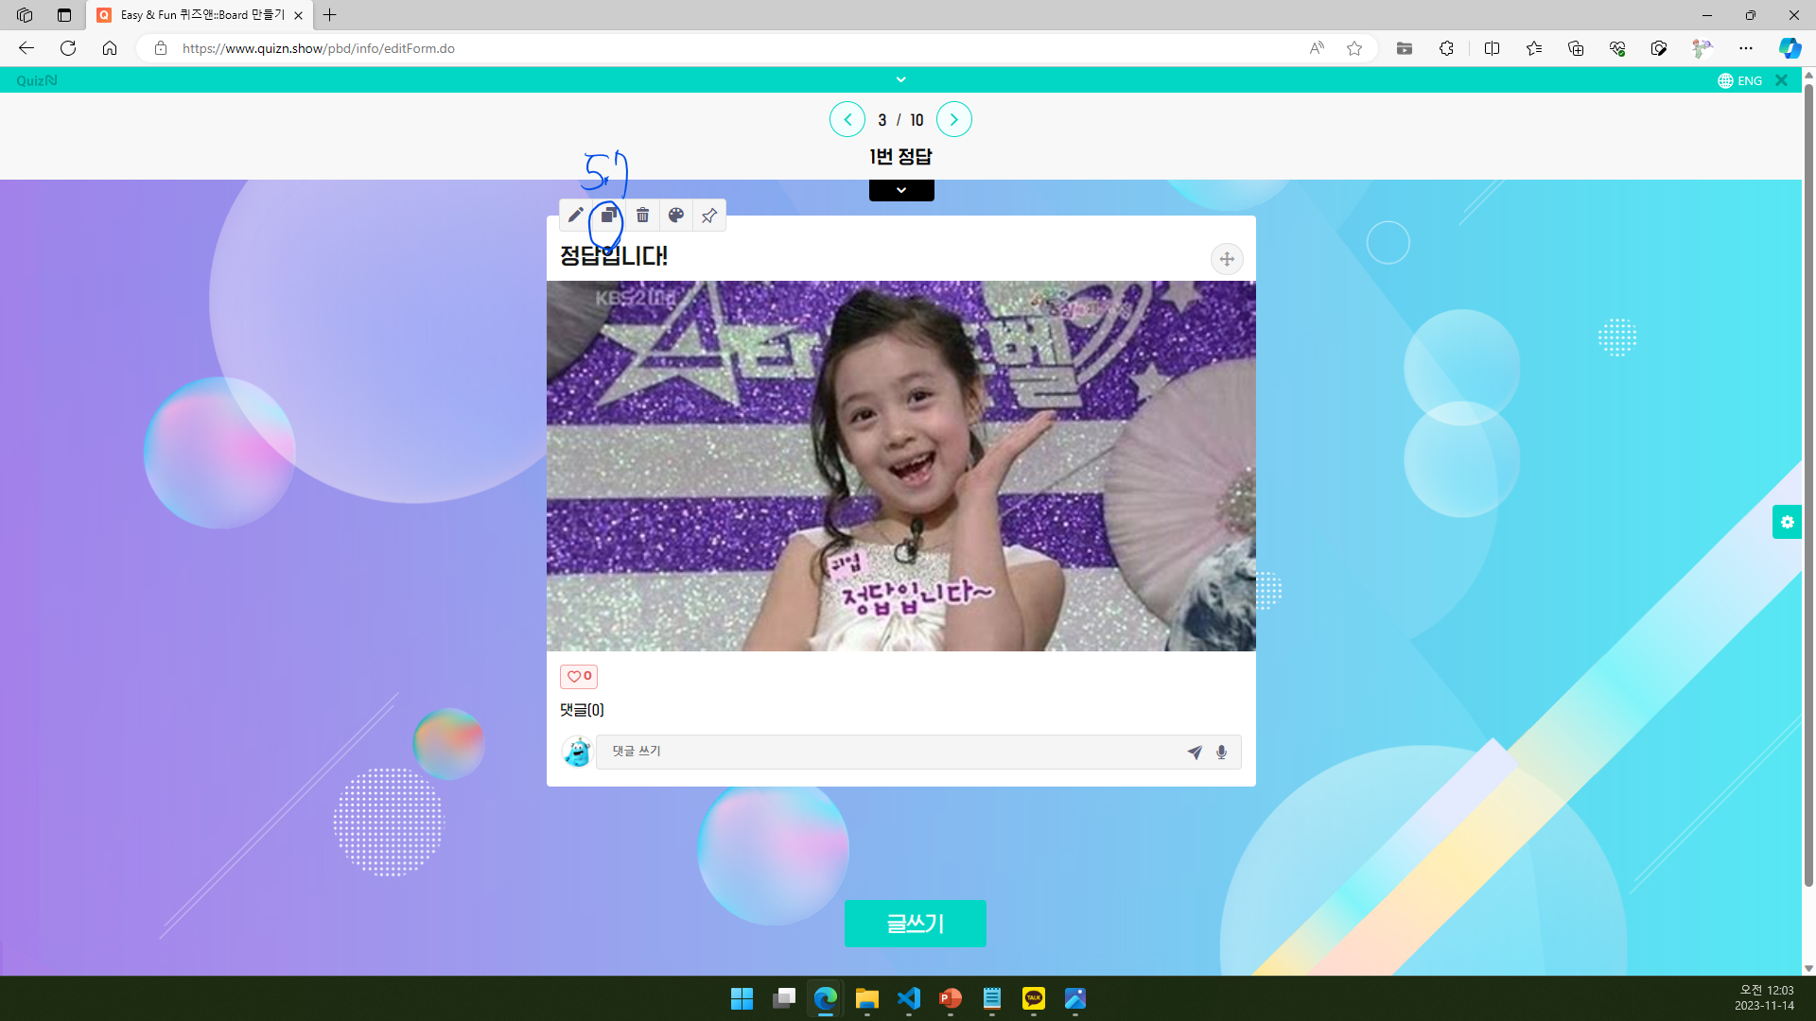The height and width of the screenshot is (1021, 1816).
Task: Click the copy post icon
Action: (609, 216)
